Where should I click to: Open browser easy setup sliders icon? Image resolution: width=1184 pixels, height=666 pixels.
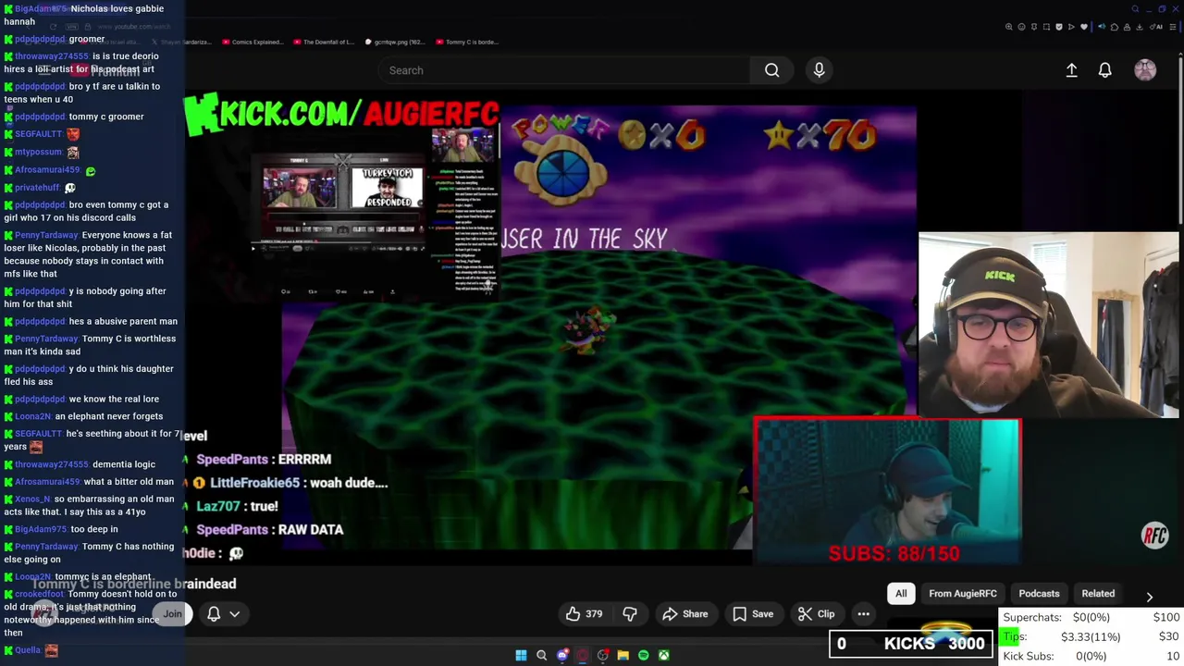1173,27
